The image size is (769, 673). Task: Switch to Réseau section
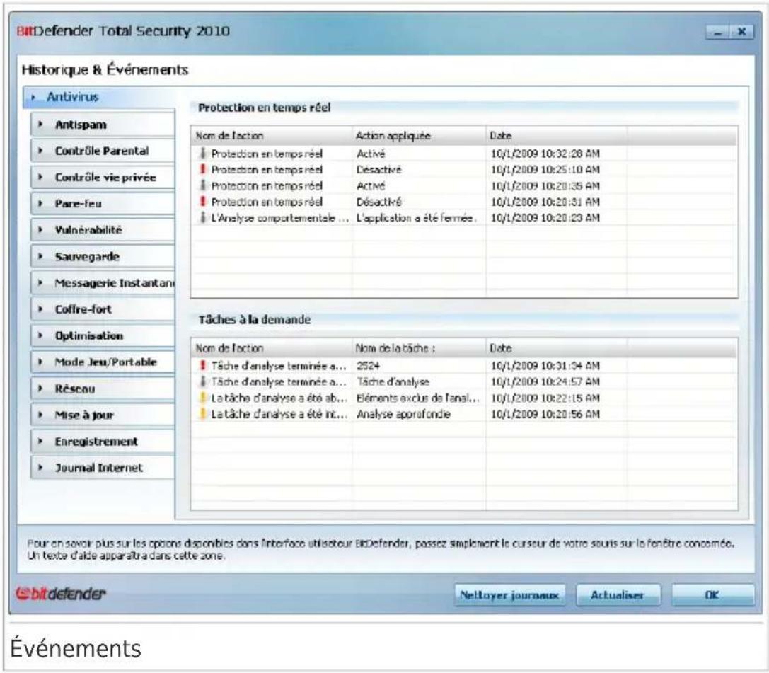tap(103, 389)
